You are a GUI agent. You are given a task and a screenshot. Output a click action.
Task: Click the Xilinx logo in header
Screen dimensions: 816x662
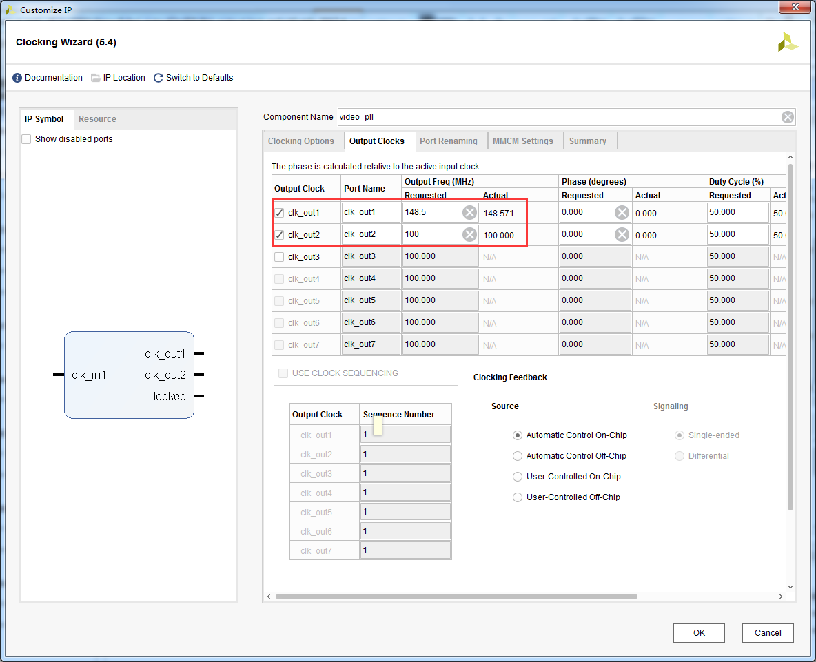tap(787, 43)
